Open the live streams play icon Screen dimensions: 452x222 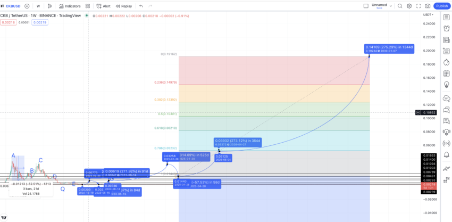tap(446, 143)
